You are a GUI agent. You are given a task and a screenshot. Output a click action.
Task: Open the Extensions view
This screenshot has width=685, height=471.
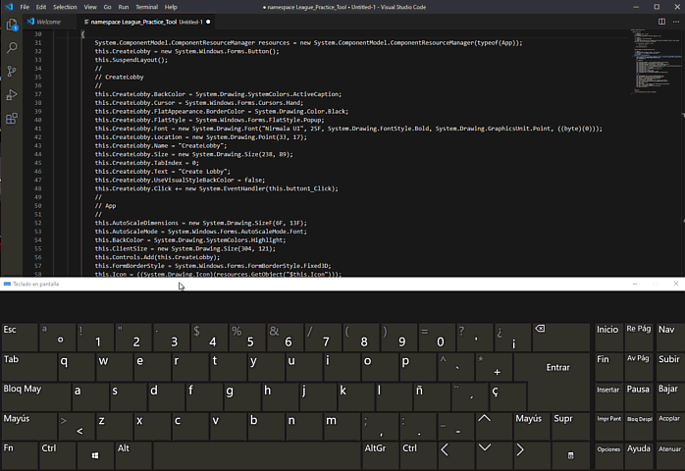(x=12, y=119)
